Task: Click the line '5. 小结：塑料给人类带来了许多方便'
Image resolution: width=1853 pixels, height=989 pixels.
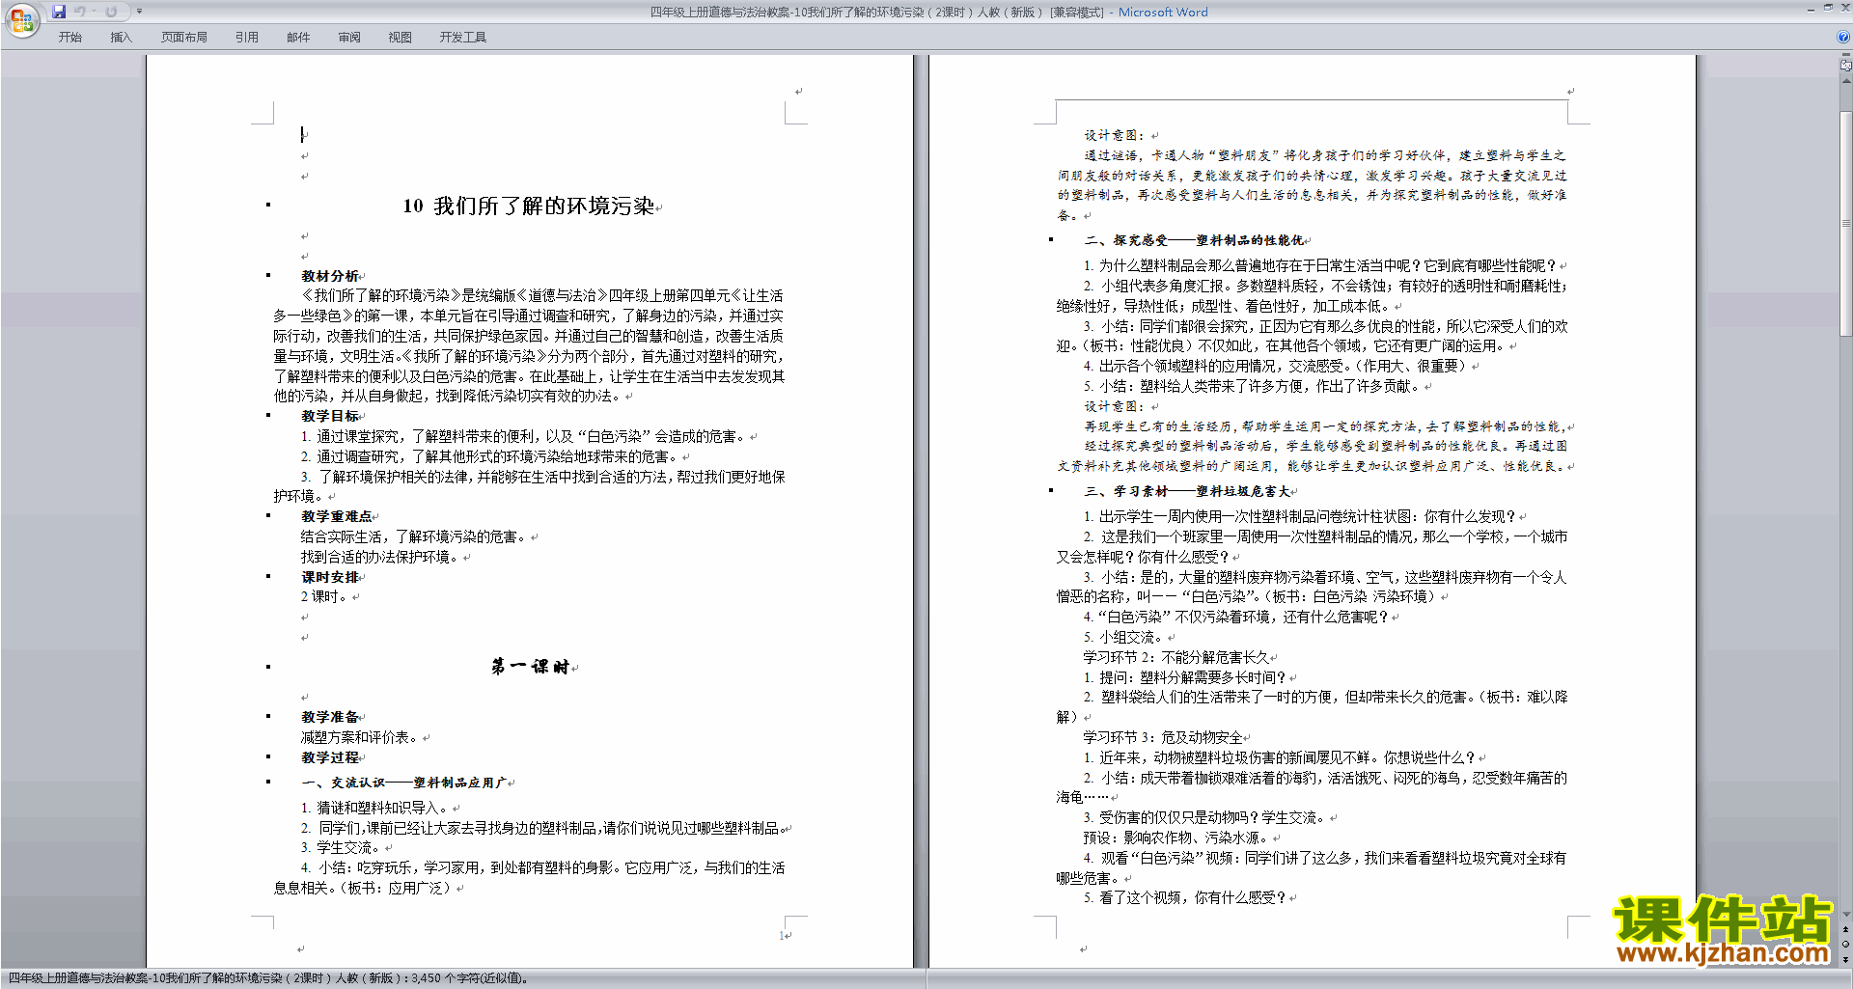Action: pyautogui.click(x=1253, y=386)
